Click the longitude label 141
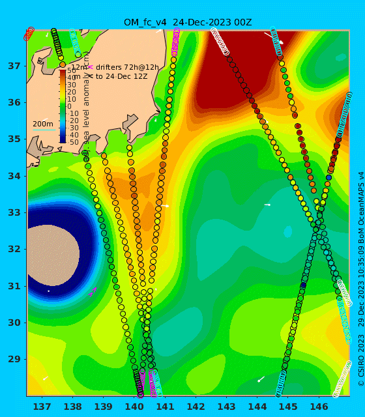 pyautogui.click(x=165, y=407)
